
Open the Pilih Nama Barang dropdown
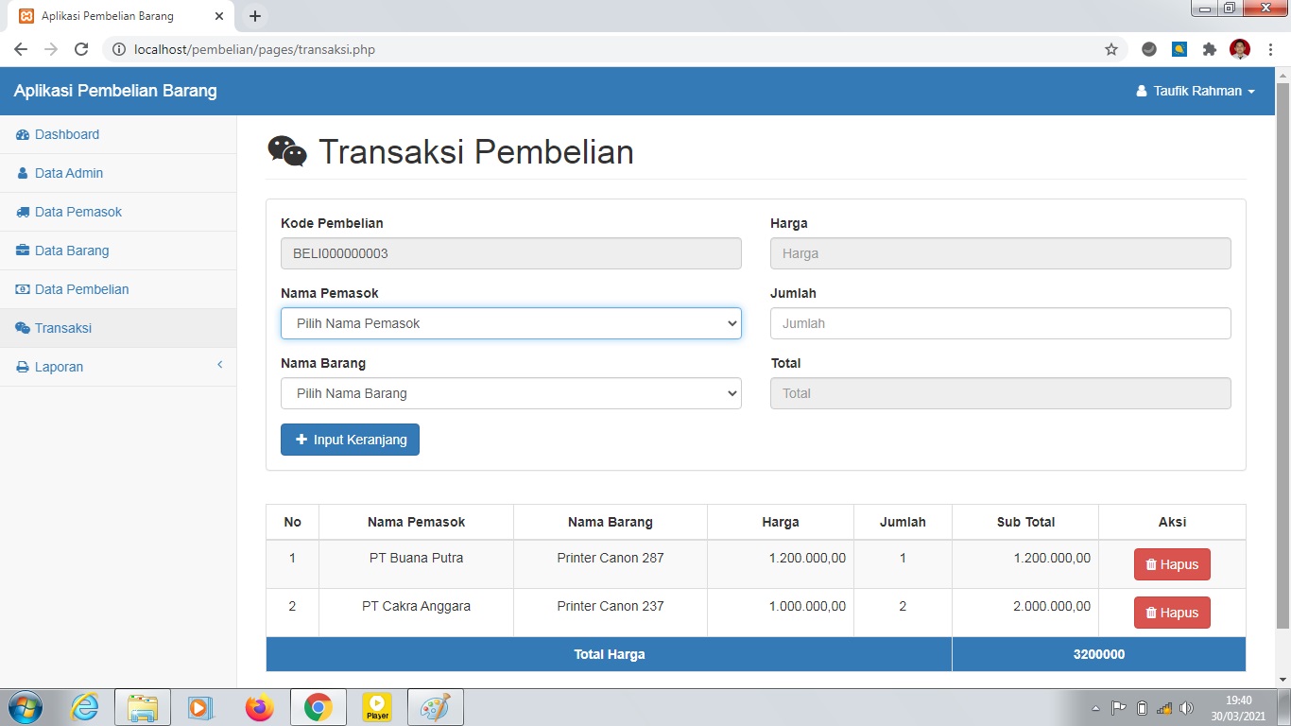(510, 393)
